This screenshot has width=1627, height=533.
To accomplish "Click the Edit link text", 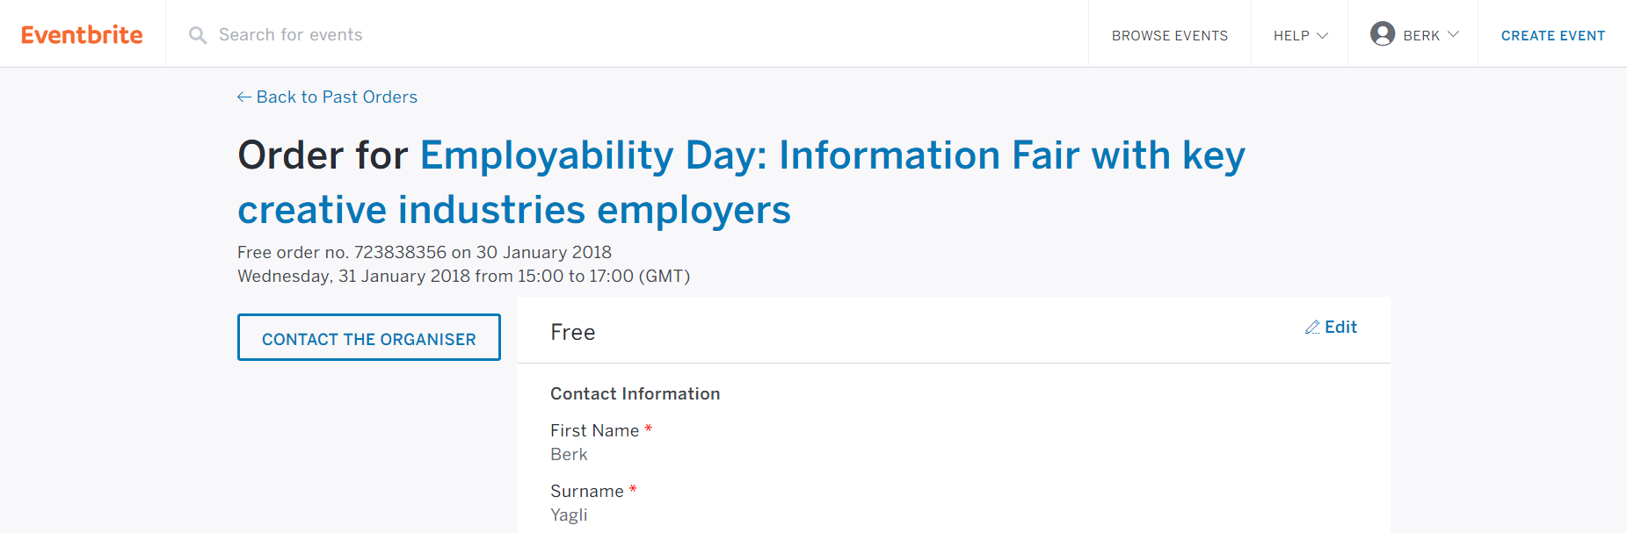I will click(x=1340, y=328).
